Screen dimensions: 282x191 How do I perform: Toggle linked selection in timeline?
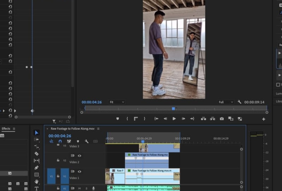(69, 141)
